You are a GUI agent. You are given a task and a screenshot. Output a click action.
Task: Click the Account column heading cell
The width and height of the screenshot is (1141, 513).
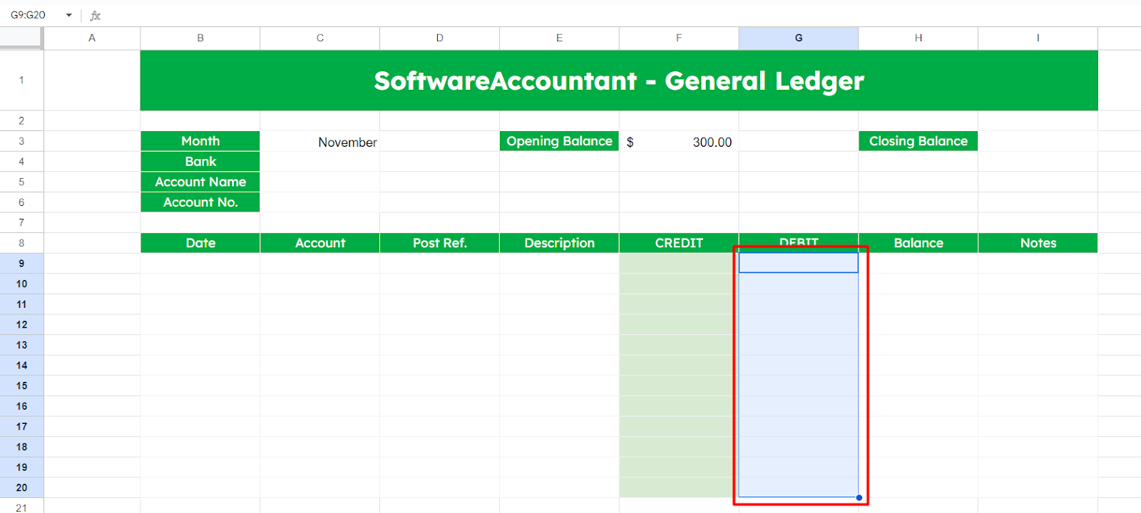click(320, 243)
